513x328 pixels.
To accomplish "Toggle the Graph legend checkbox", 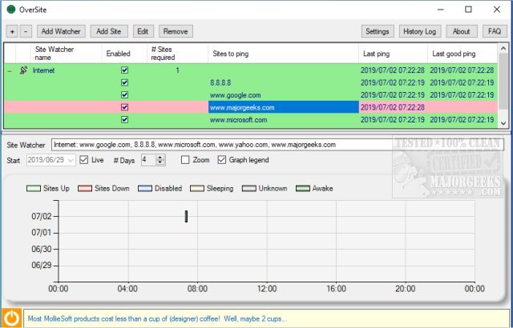I will (x=222, y=160).
